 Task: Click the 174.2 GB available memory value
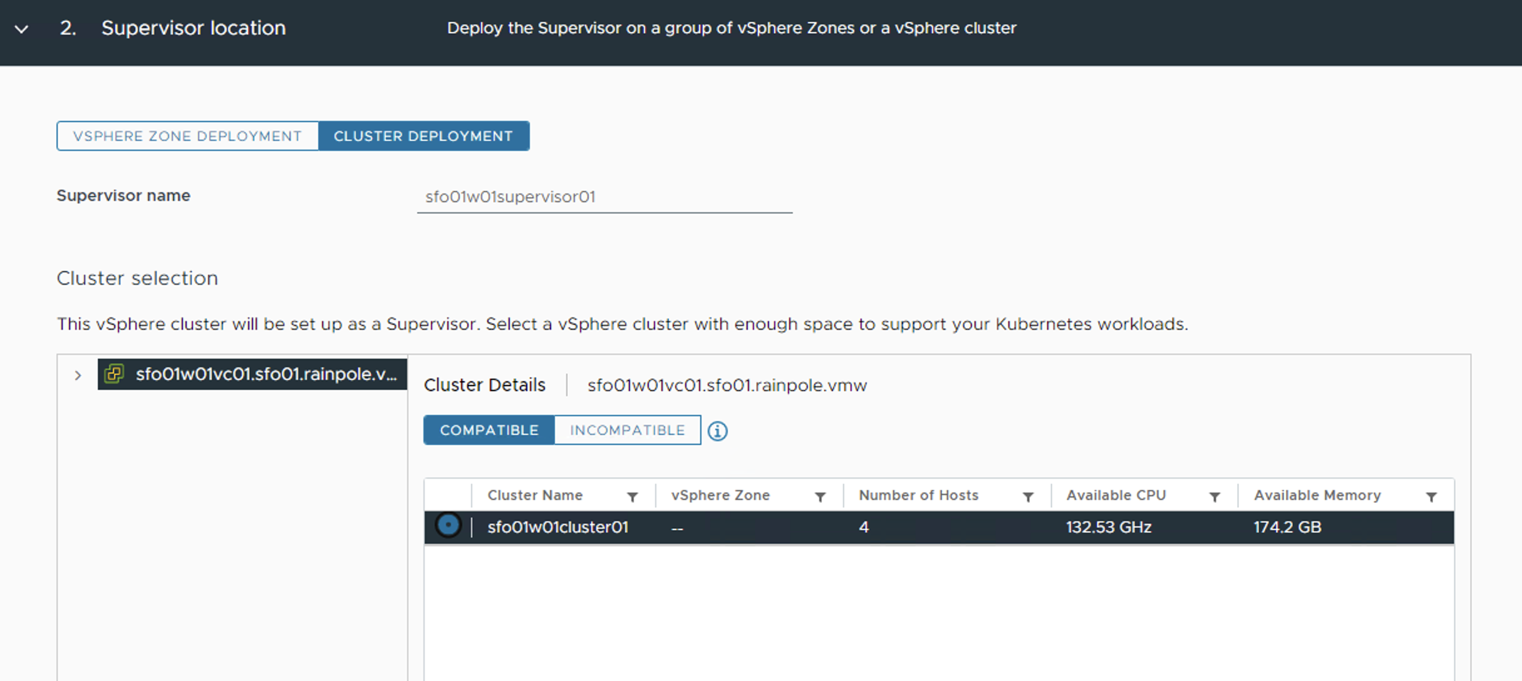[x=1287, y=527]
